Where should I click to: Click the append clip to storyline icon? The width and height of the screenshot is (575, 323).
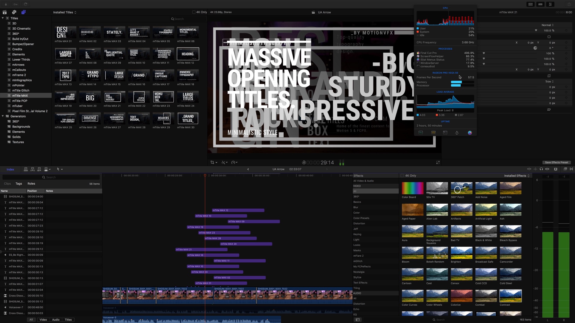pyautogui.click(x=39, y=169)
